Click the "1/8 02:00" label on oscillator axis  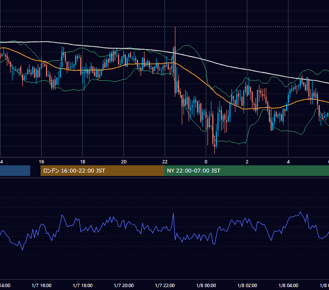(x=247, y=286)
